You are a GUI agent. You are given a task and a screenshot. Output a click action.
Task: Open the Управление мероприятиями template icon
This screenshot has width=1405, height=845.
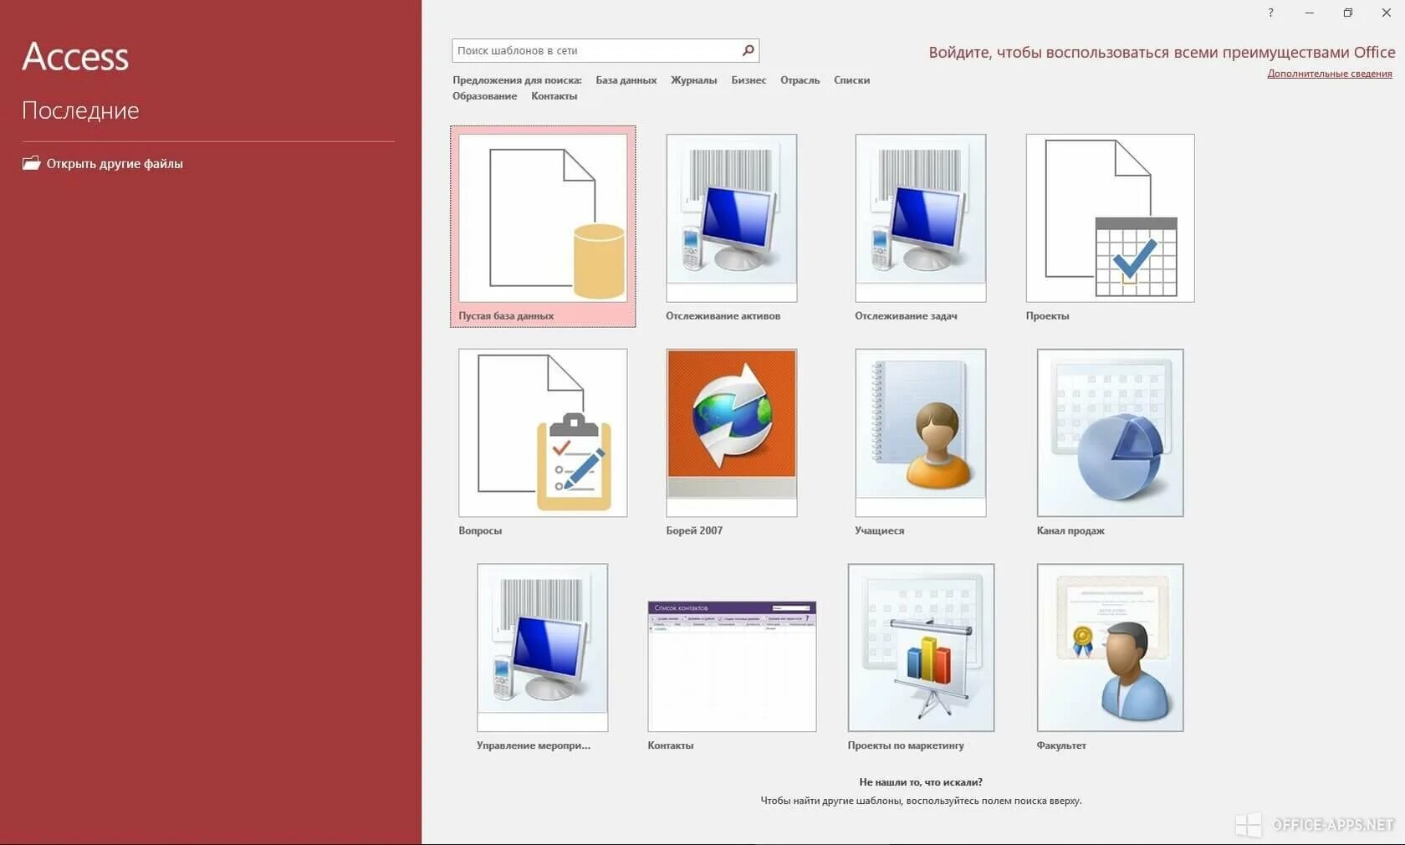(x=543, y=648)
